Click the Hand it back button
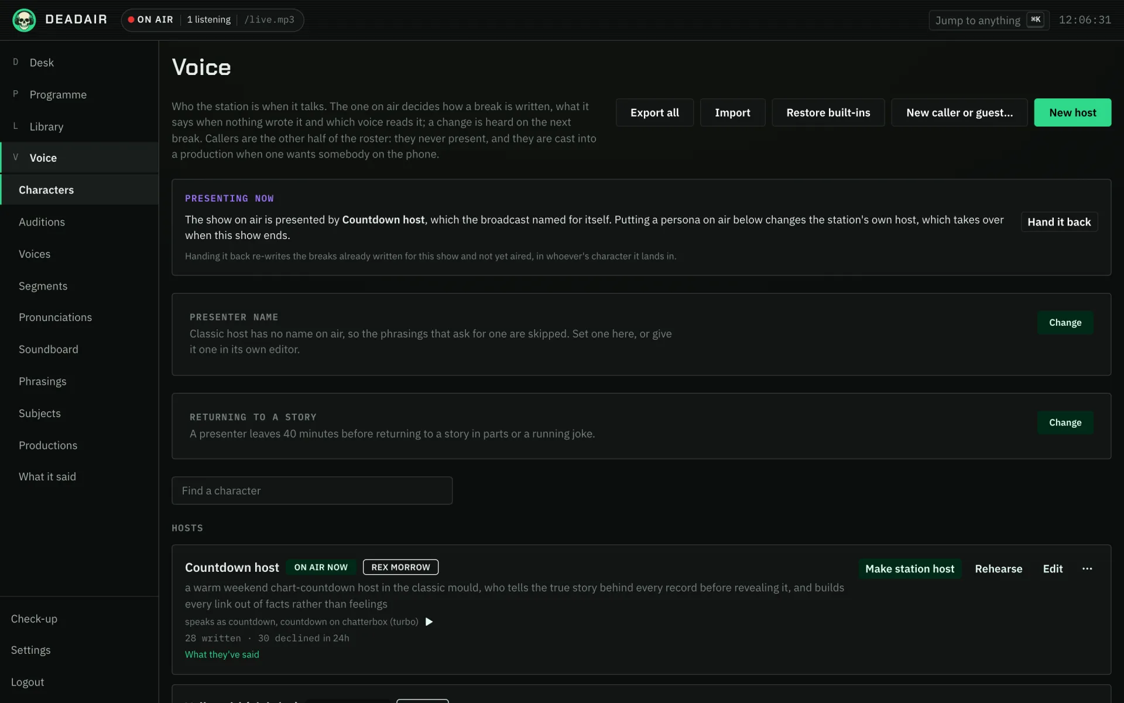Image resolution: width=1124 pixels, height=703 pixels. tap(1059, 222)
